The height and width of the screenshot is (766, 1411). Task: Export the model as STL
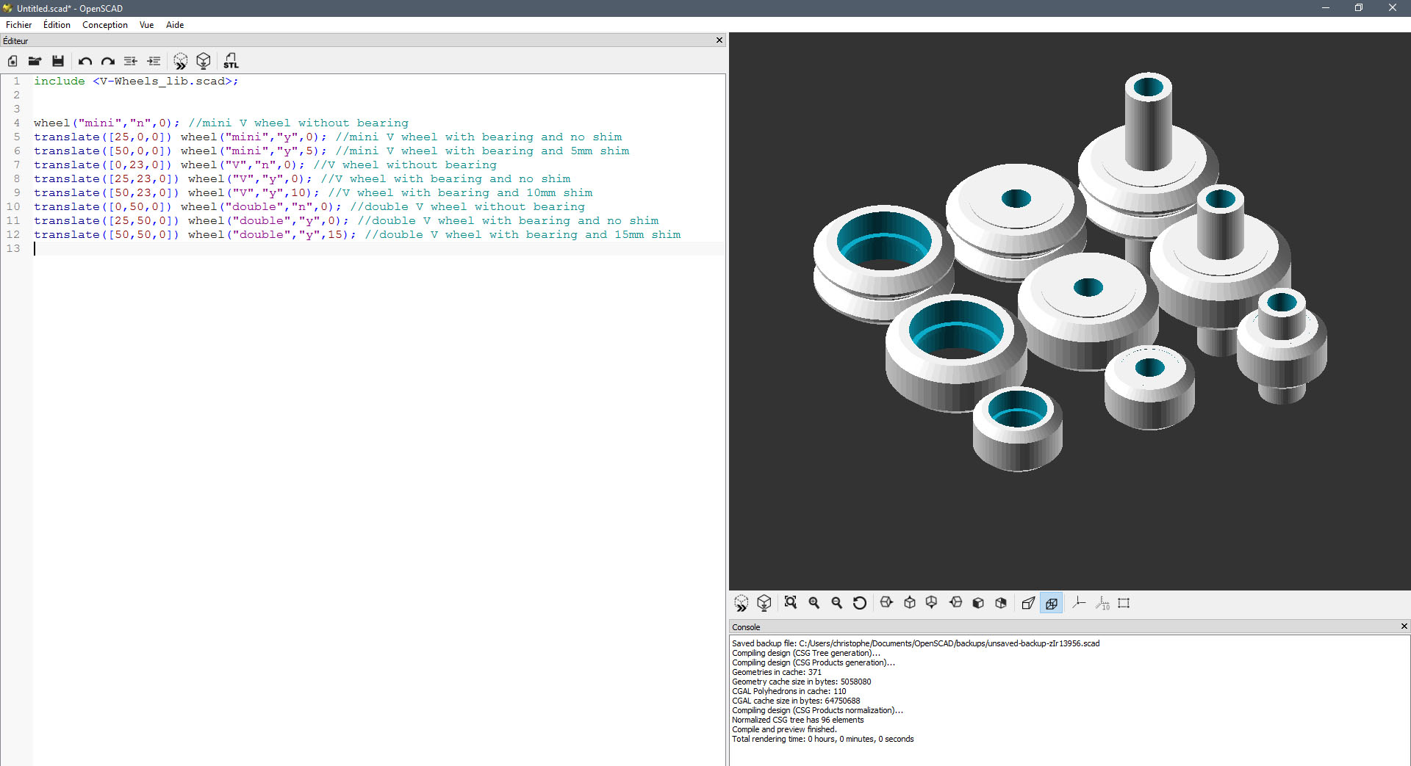tap(231, 61)
